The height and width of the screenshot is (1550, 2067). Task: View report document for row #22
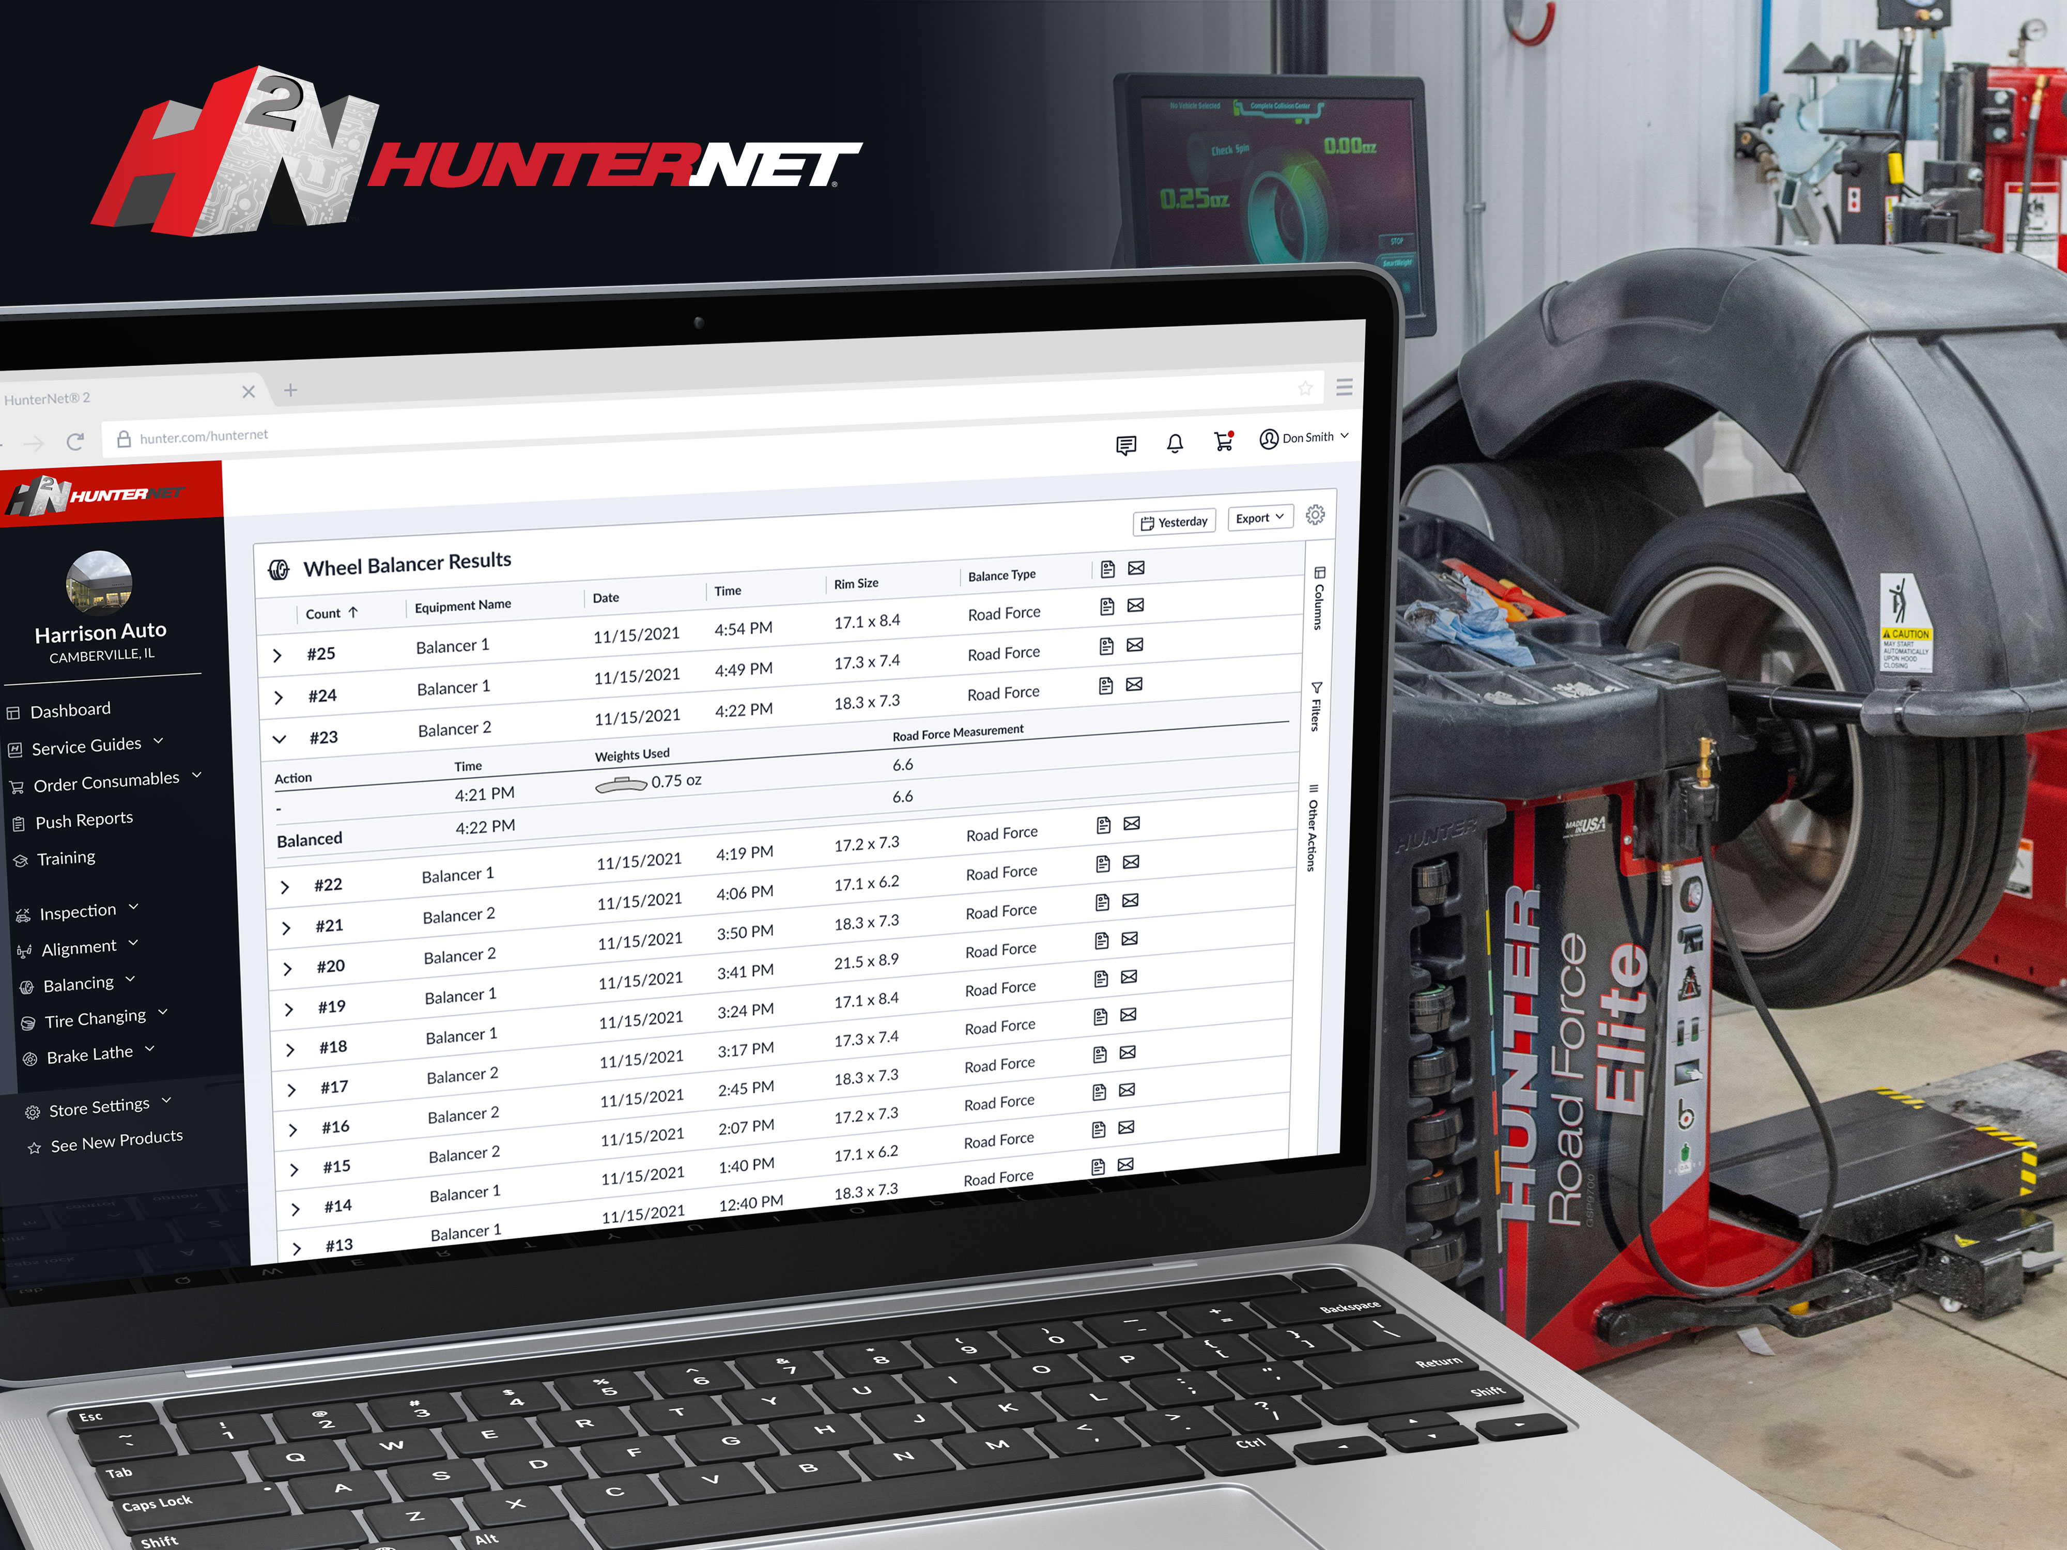1104,825
